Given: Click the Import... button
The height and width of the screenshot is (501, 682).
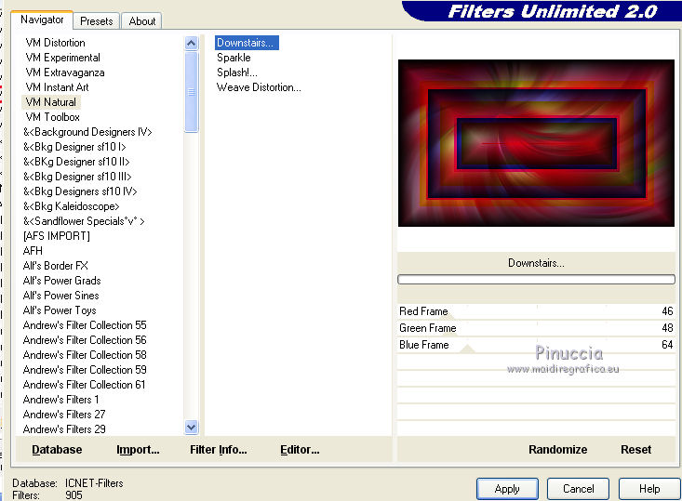Looking at the screenshot, I should 138,449.
